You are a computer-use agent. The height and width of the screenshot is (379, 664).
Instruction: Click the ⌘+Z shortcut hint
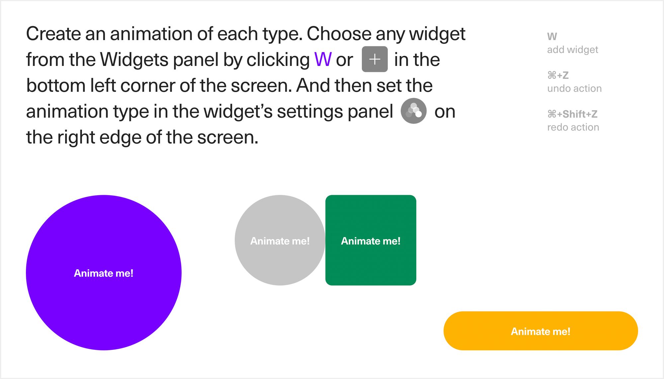coord(558,75)
